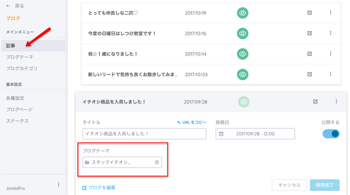The width and height of the screenshot is (350, 195).
Task: Select post title 祝☆1歳になりました！
Action: pos(113,54)
